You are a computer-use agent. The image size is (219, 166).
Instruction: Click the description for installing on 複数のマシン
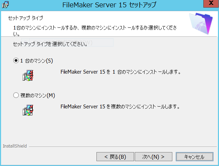pos(120,107)
